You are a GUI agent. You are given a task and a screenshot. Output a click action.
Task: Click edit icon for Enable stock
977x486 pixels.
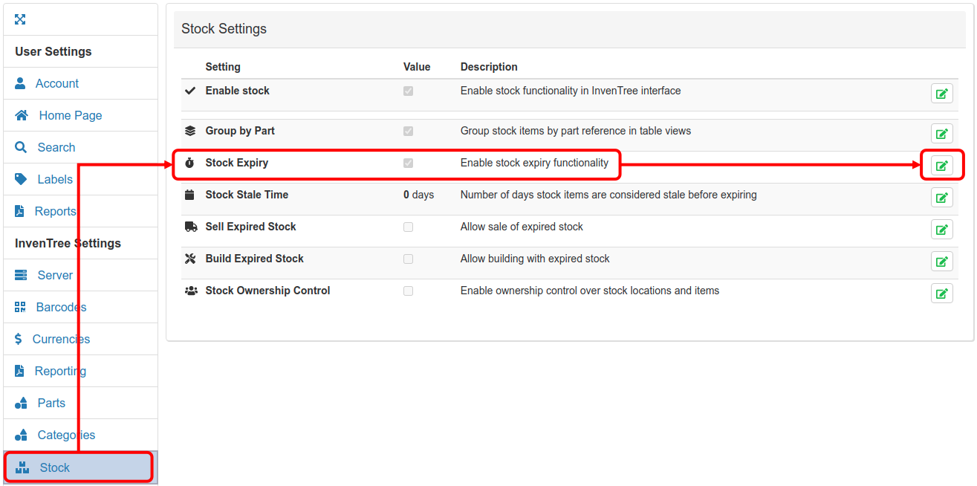[941, 94]
